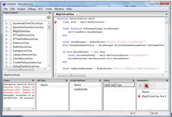The width and height of the screenshot is (172, 117).
Task: Expand Category.xml.lua tree node
Action: coord(6,51)
